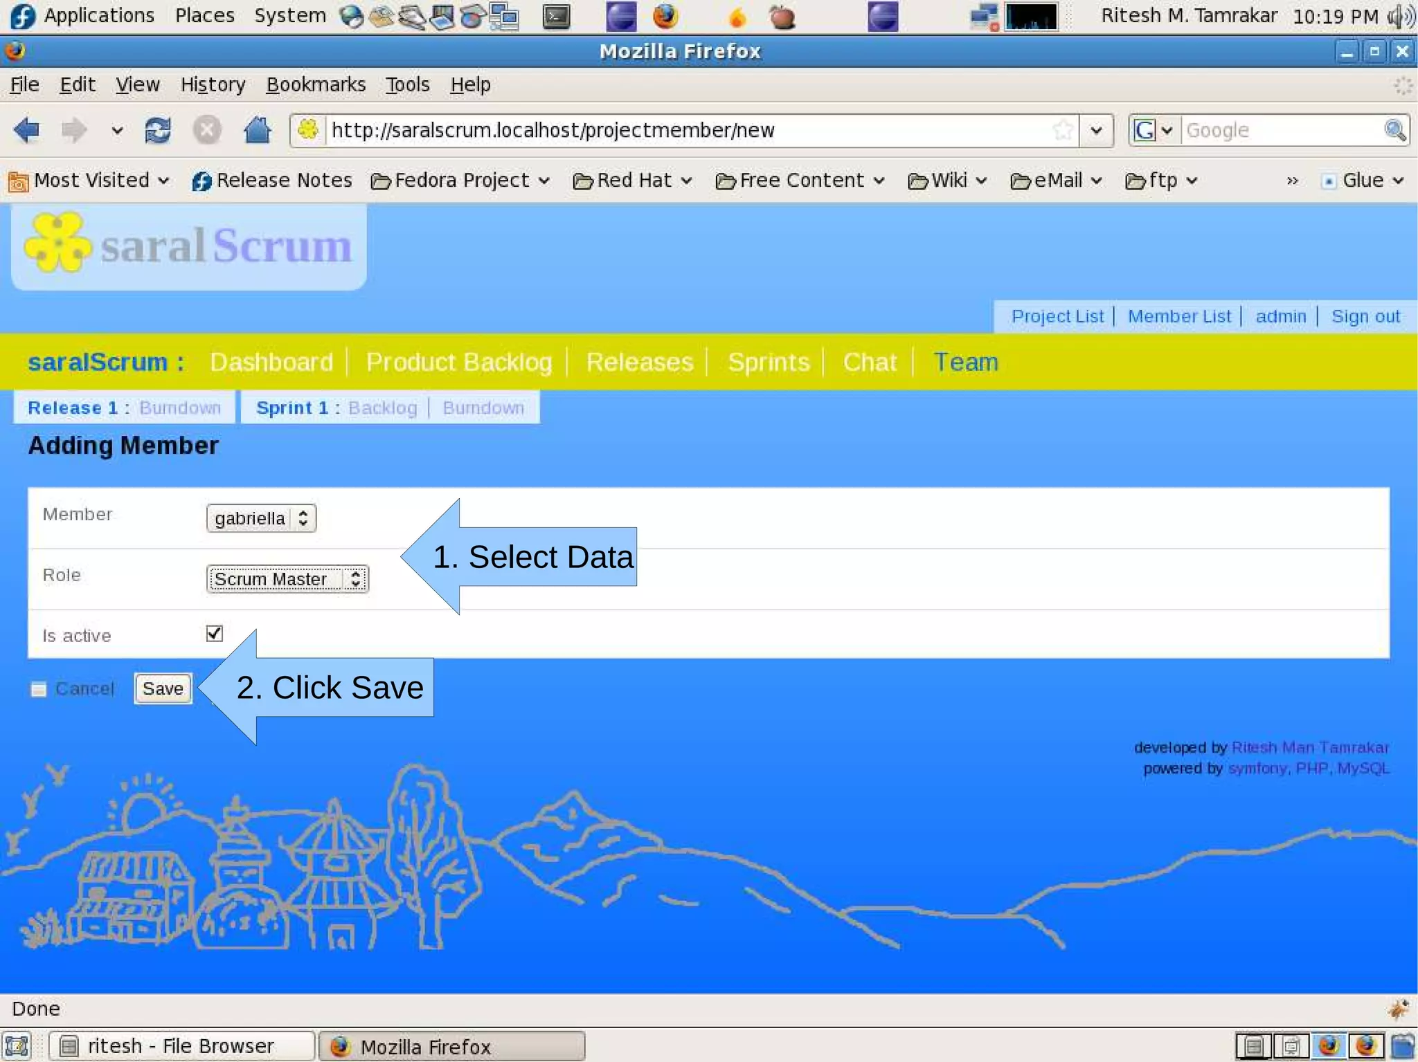Viewport: 1418px width, 1062px height.
Task: Open the Applications menu in panel
Action: click(x=99, y=16)
